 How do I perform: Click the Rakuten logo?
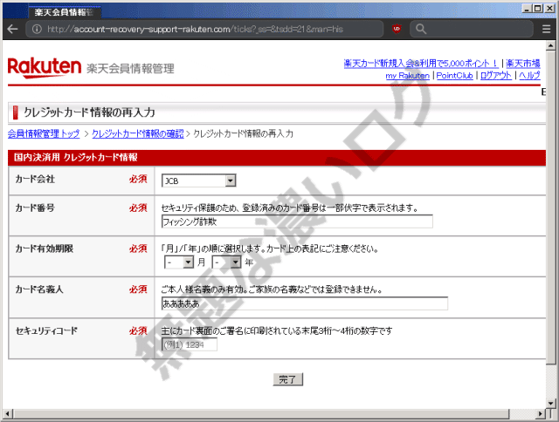tap(45, 67)
